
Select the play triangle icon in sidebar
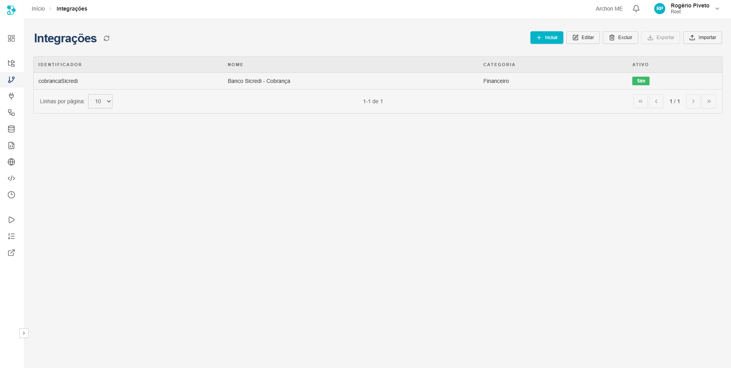(x=11, y=220)
